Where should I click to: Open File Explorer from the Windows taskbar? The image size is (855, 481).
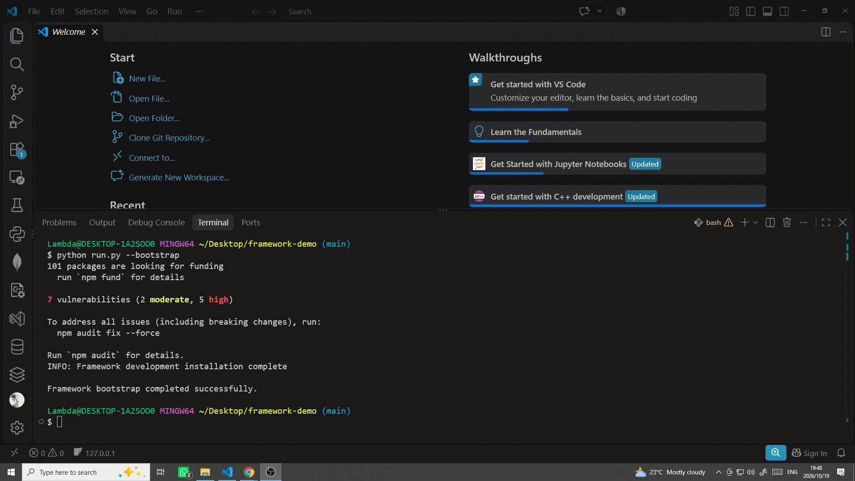click(x=205, y=472)
